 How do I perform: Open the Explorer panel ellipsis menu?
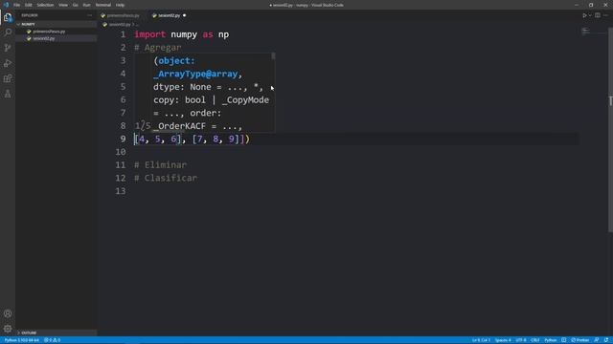click(89, 15)
